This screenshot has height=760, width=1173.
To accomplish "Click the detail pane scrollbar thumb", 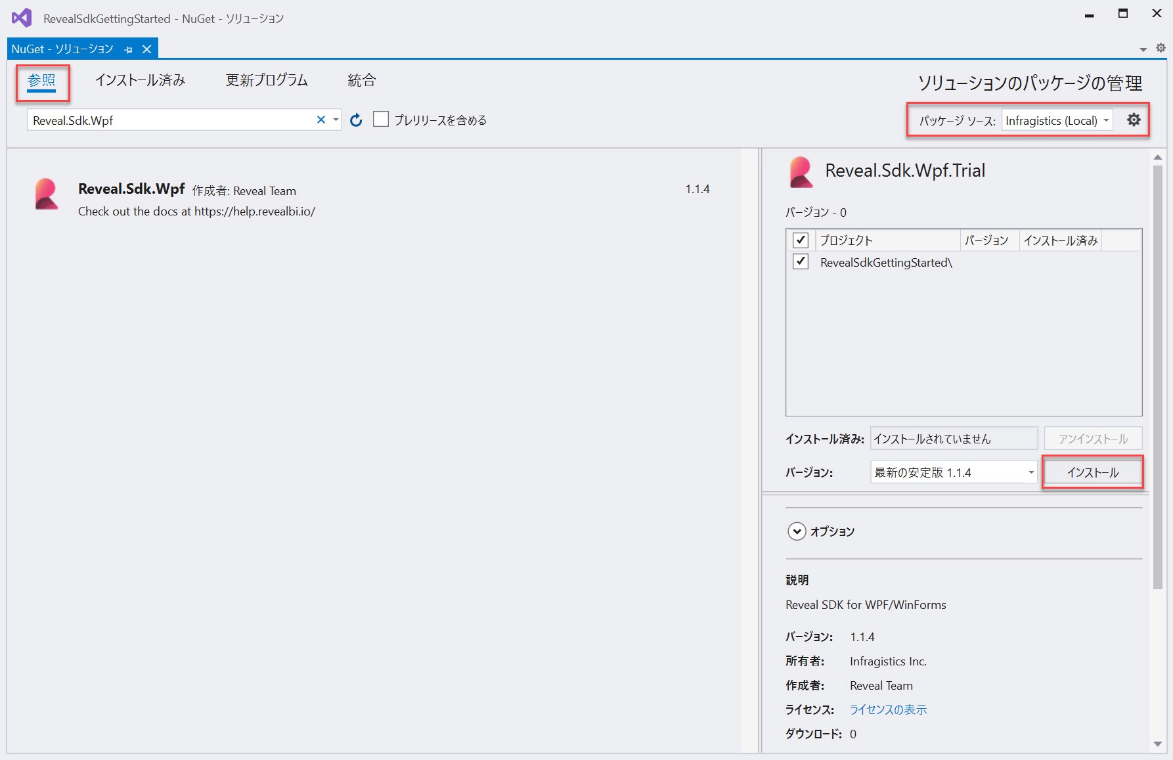I will coord(1158,376).
